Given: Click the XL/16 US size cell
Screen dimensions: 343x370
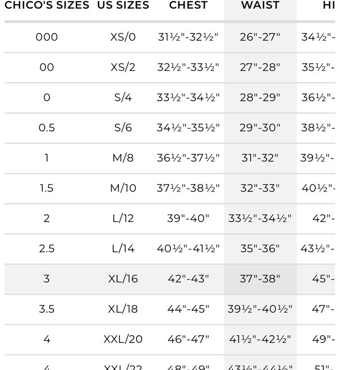Looking at the screenshot, I should (123, 279).
